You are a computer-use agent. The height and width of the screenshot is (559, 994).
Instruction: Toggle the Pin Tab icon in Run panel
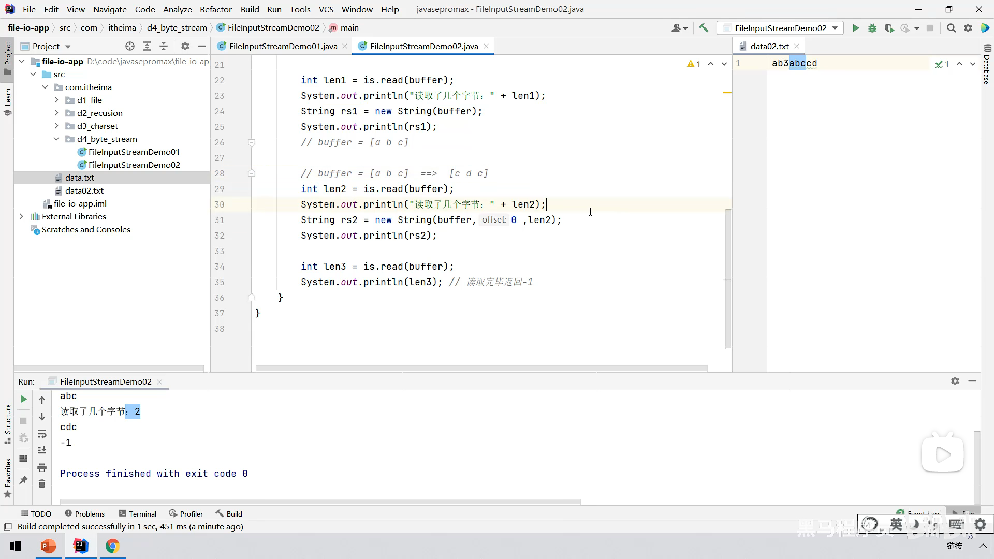[23, 480]
